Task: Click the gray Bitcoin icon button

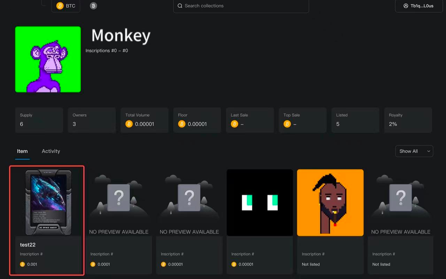Action: pyautogui.click(x=93, y=6)
